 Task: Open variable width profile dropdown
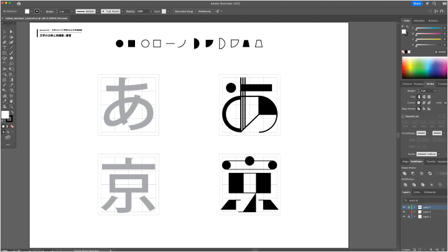[x=98, y=11]
